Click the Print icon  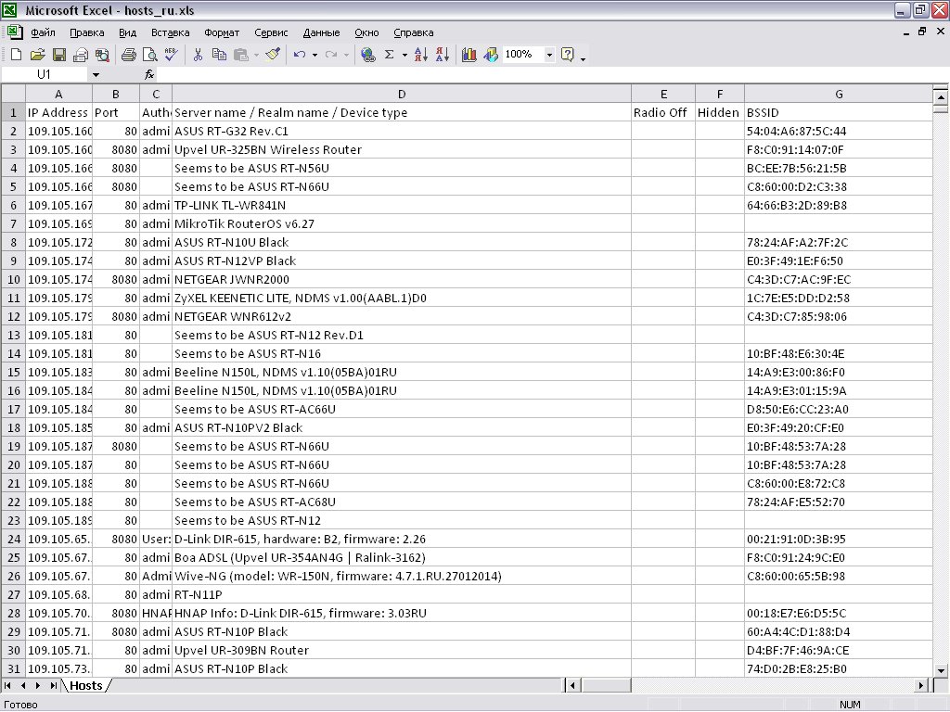coord(128,55)
